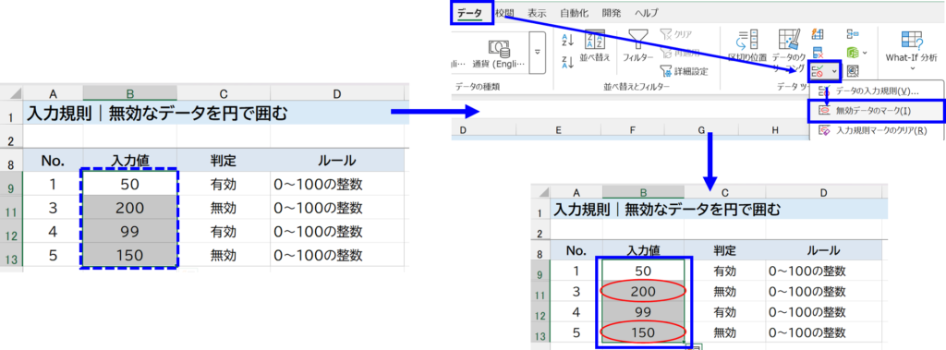
Task: Expand the cube icon dropdown arrow
Action: point(865,53)
